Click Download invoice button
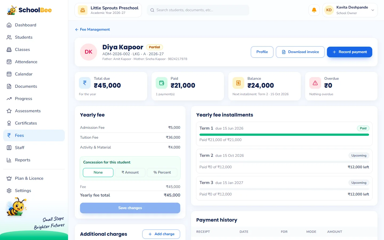This screenshot has height=240, width=384. tap(300, 52)
